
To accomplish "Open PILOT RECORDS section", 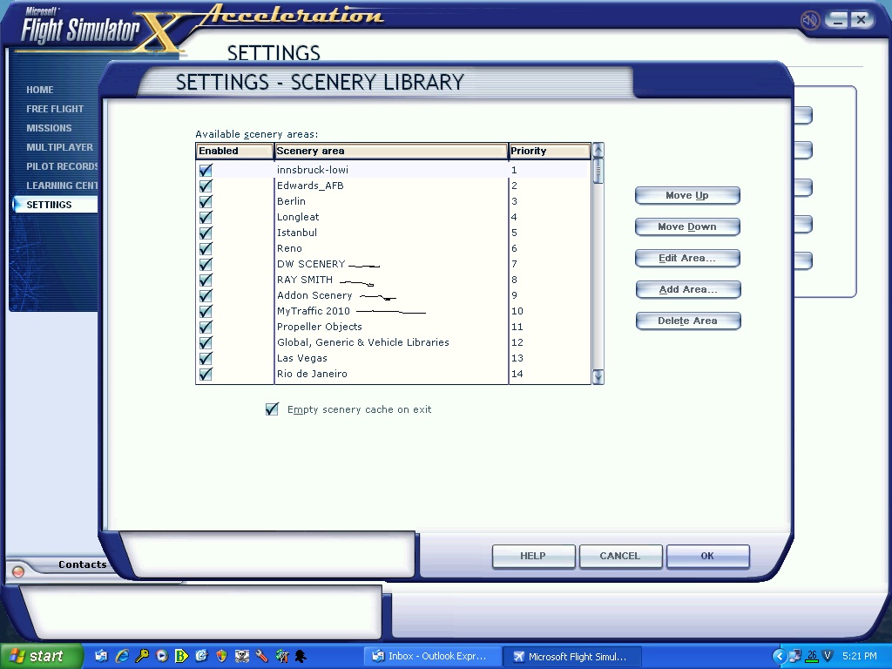I will (62, 166).
